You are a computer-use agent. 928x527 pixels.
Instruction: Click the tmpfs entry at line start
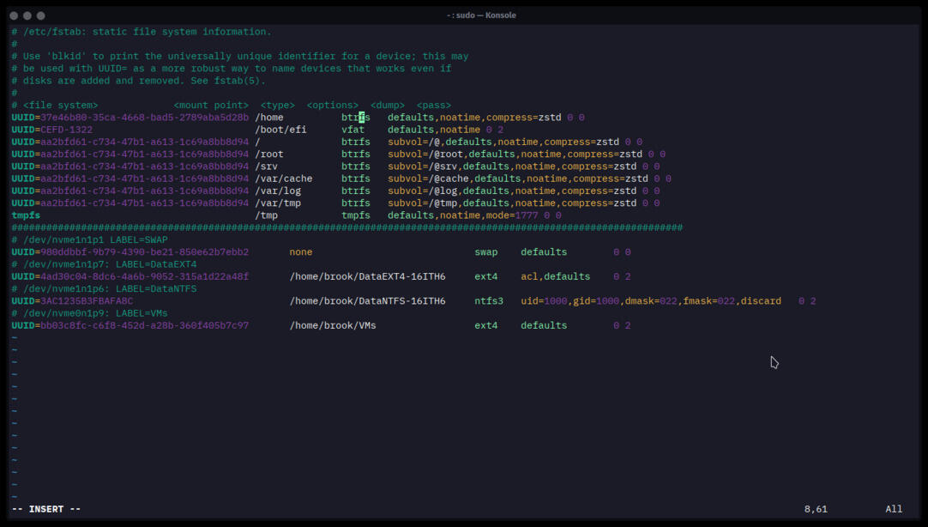[x=26, y=215]
